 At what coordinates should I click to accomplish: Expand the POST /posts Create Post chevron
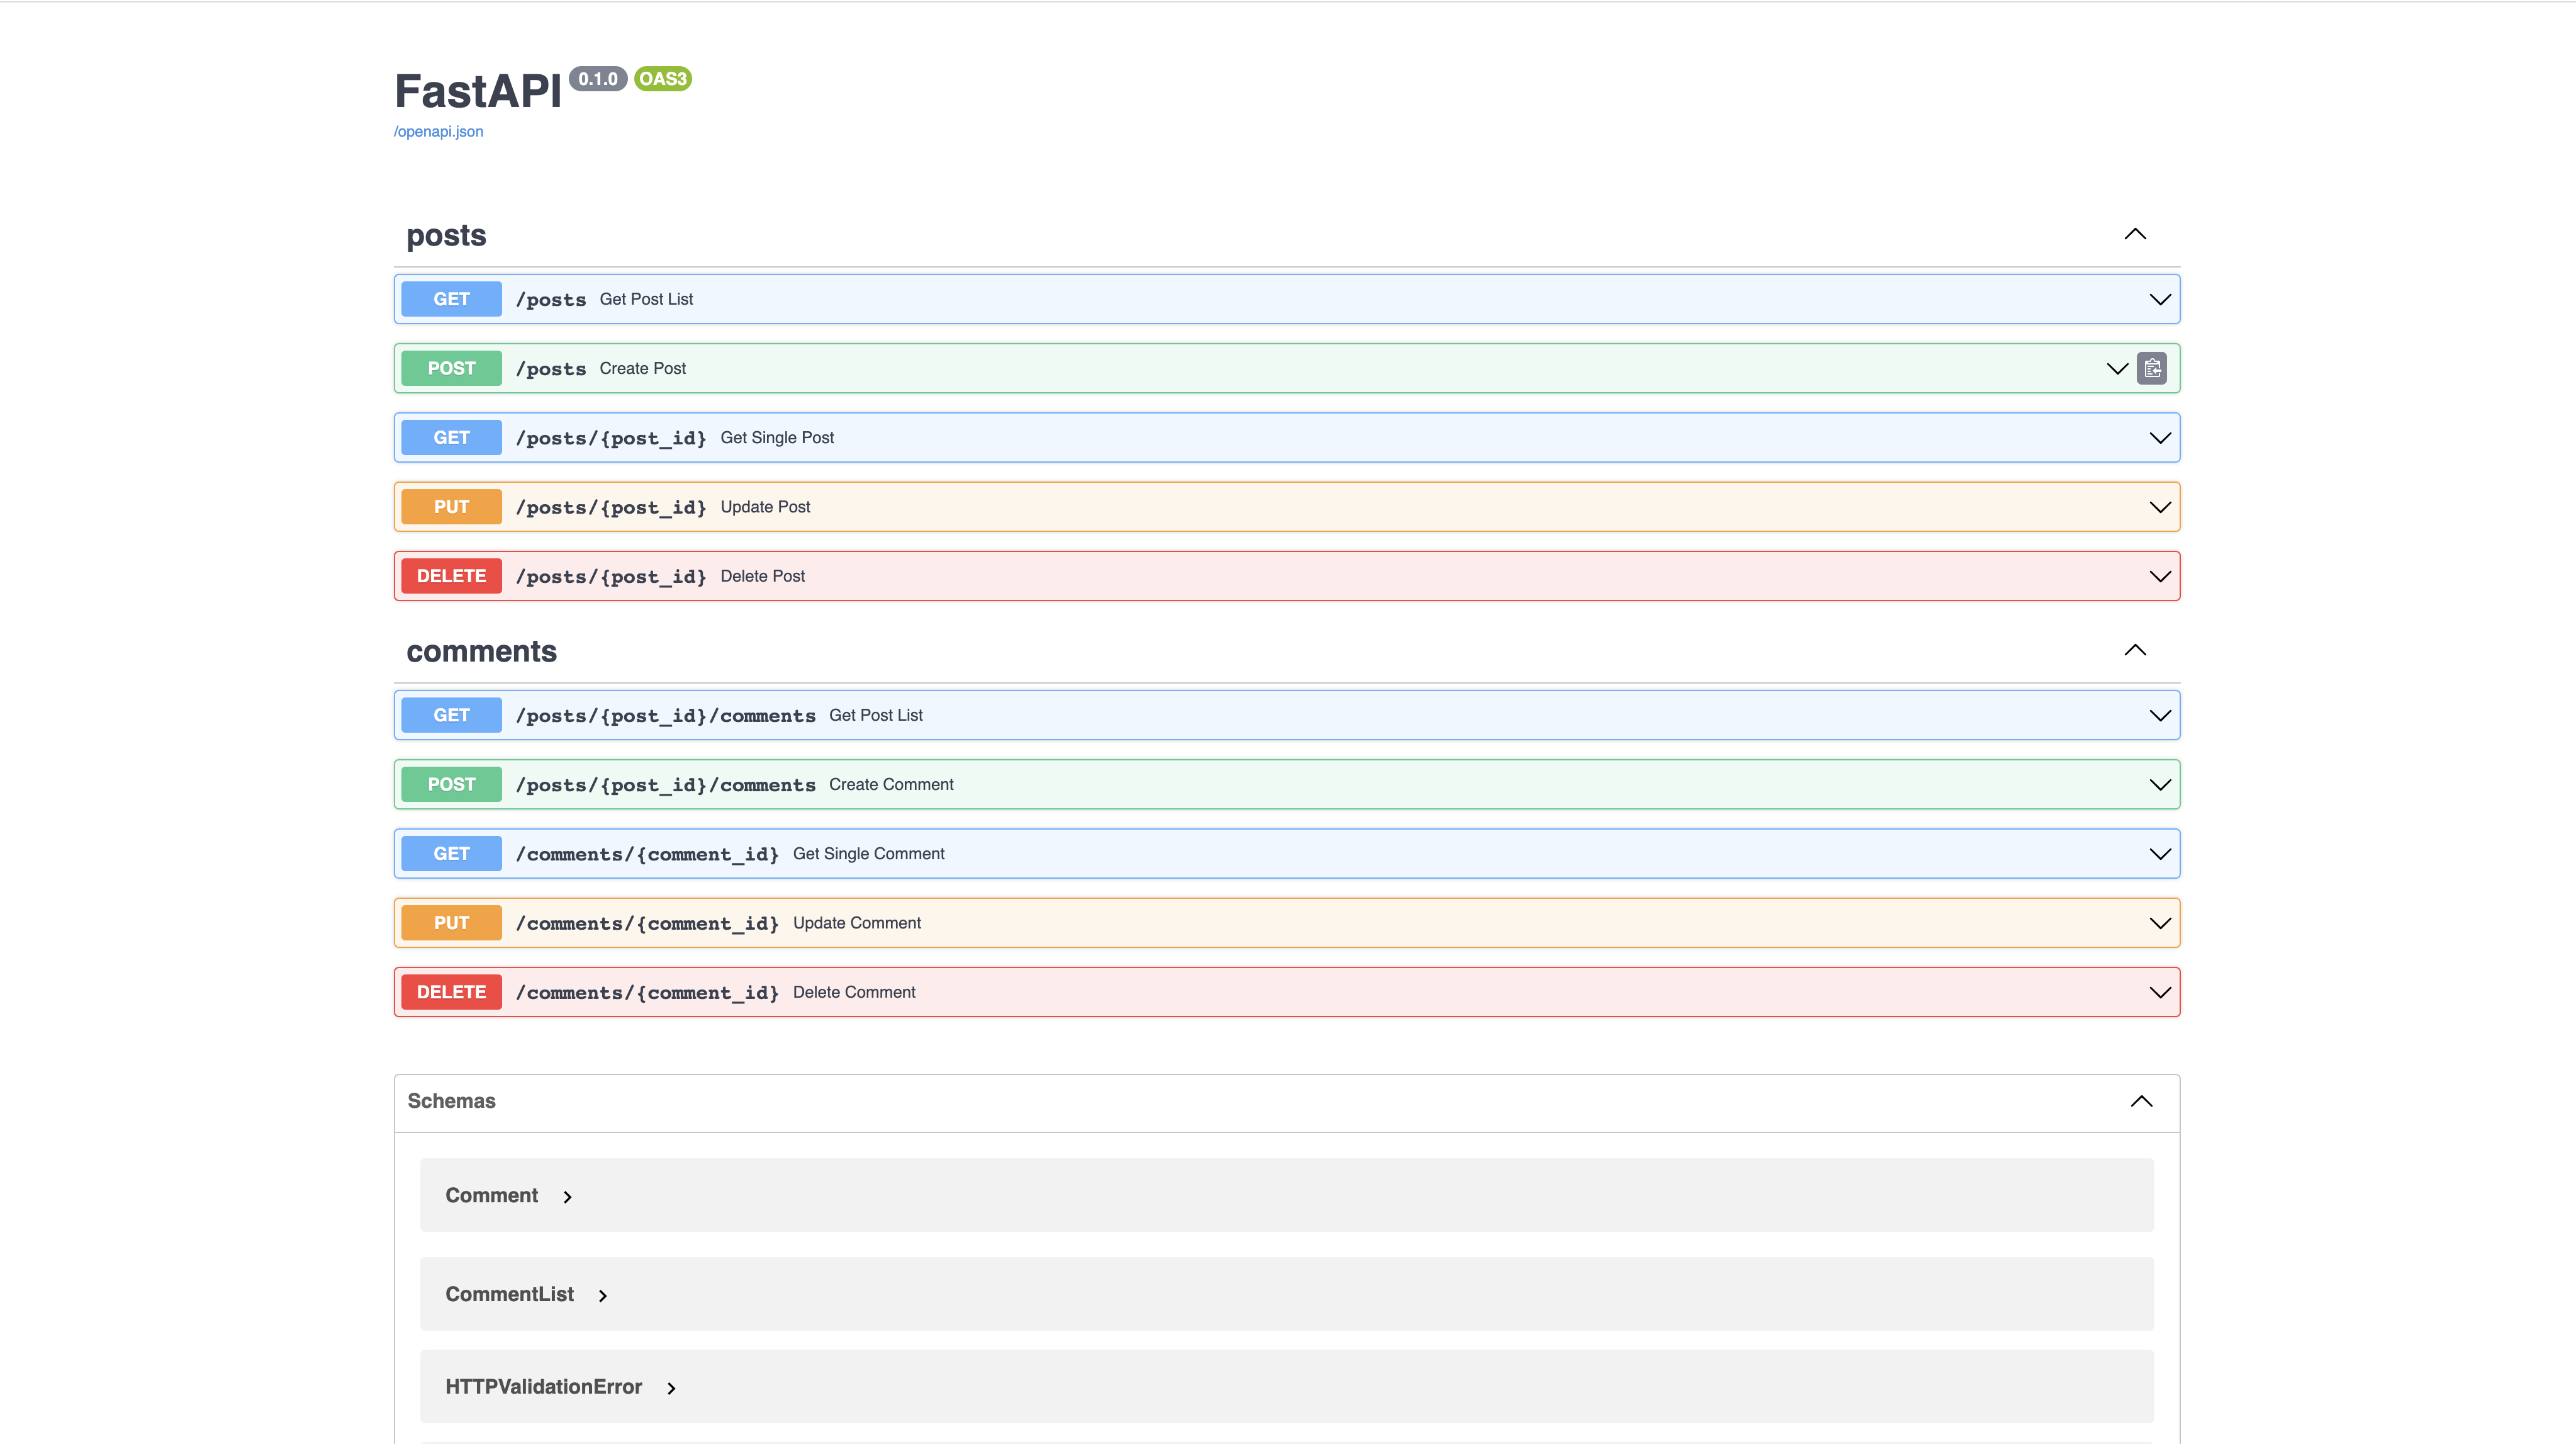2117,368
